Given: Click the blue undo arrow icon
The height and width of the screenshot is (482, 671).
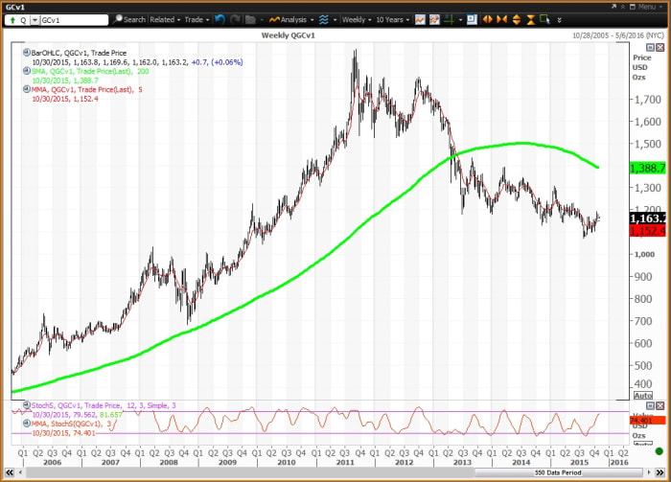Looking at the screenshot, I should point(220,19).
